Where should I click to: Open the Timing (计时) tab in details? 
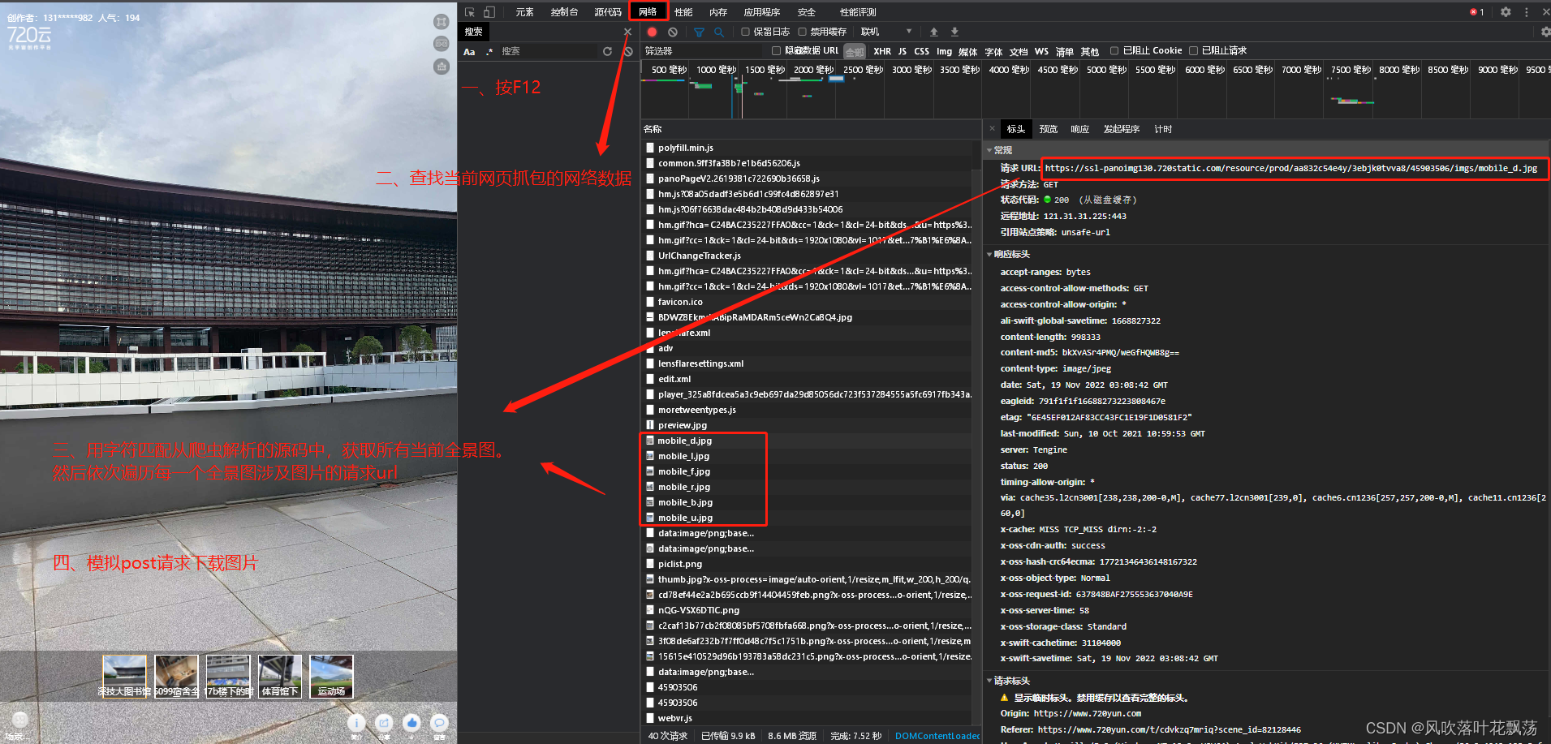1163,129
